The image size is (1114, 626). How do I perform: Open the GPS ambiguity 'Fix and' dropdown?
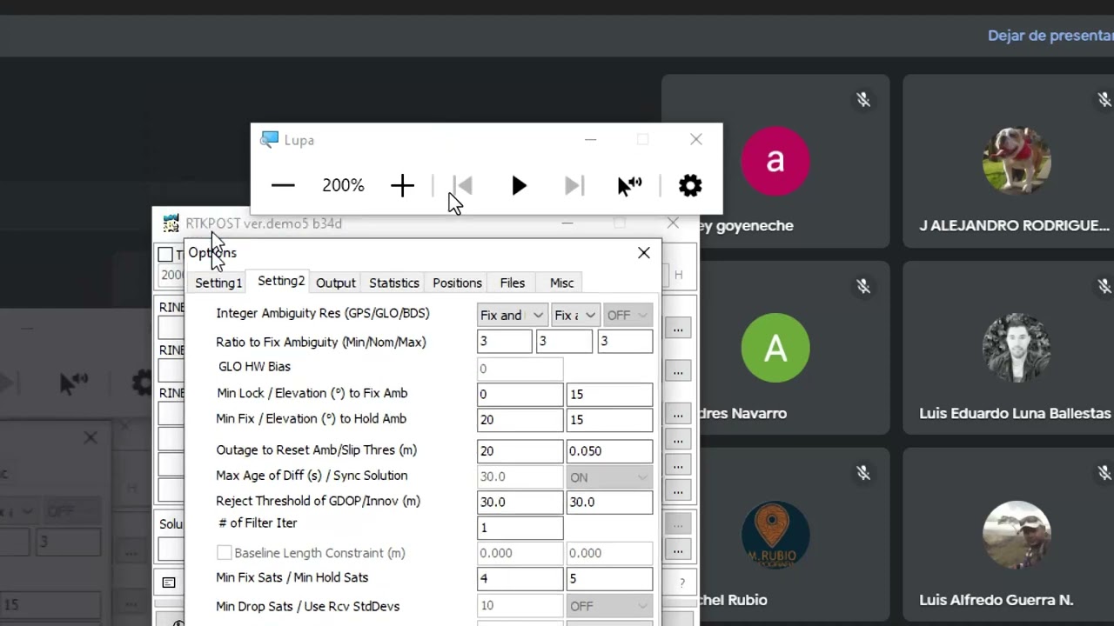pyautogui.click(x=512, y=315)
